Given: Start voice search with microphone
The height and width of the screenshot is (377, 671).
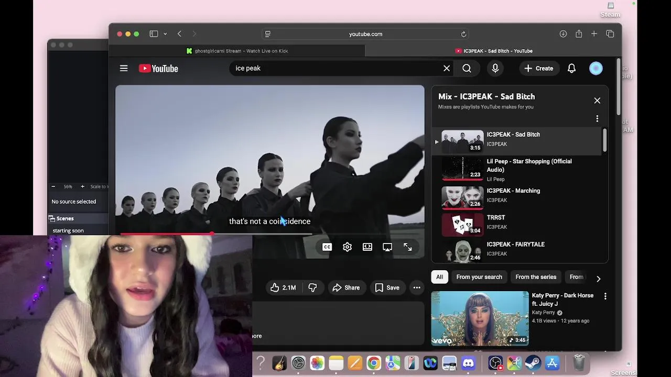Looking at the screenshot, I should click(x=495, y=68).
